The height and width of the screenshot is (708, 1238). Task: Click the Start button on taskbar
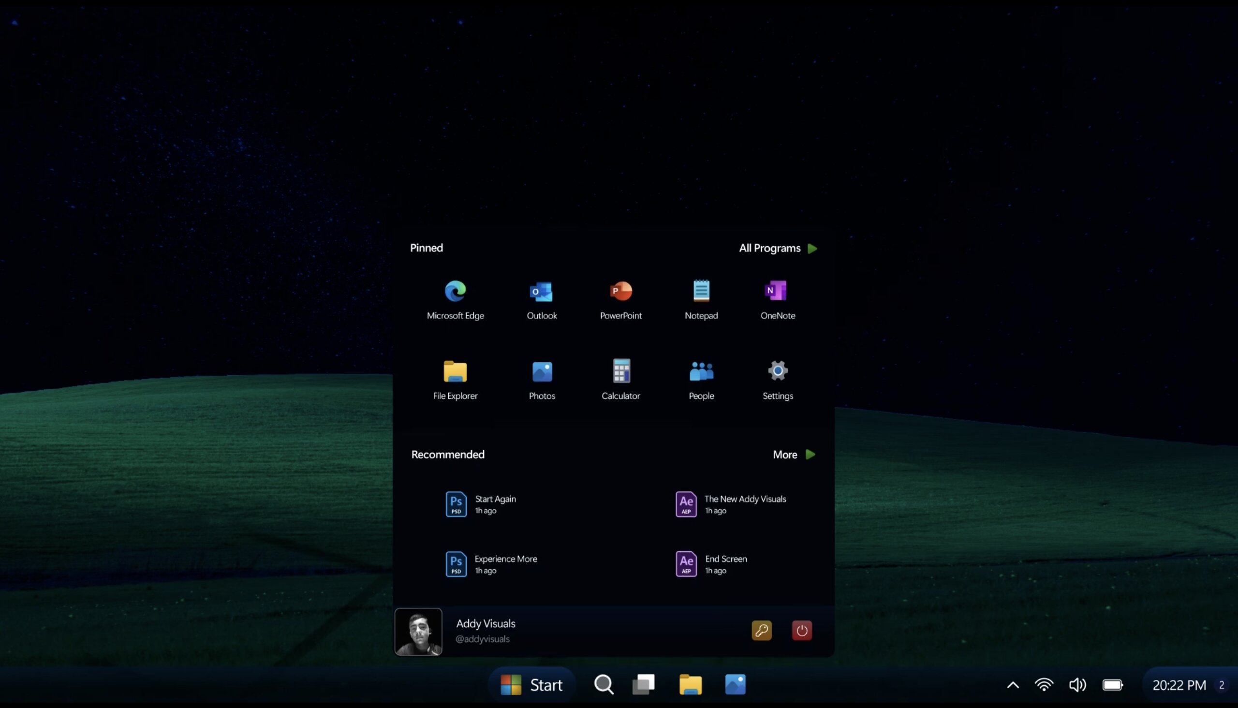(x=531, y=685)
